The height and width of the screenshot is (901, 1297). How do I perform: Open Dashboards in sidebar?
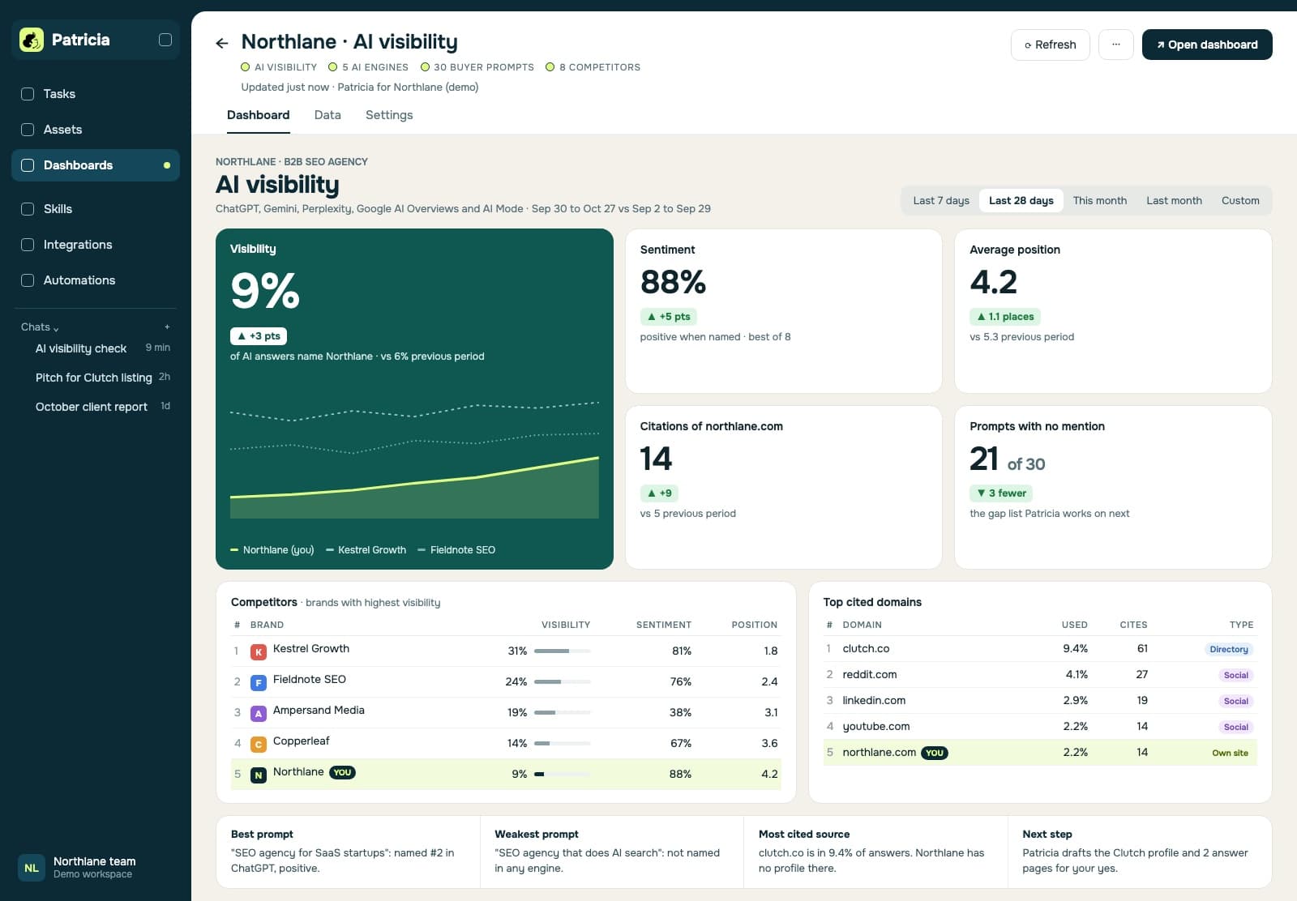tap(96, 165)
